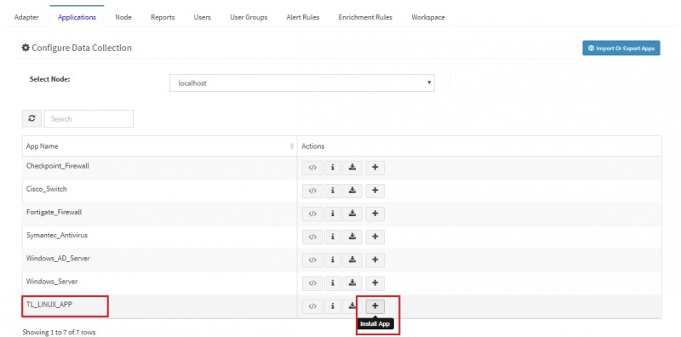681x337 pixels.
Task: Open the Enrichment Rules tab
Action: [x=365, y=17]
